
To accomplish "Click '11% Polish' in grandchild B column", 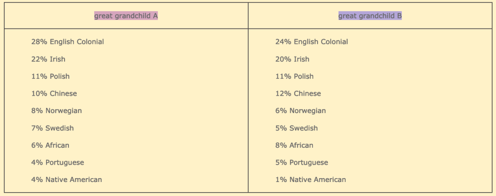I will click(x=294, y=76).
